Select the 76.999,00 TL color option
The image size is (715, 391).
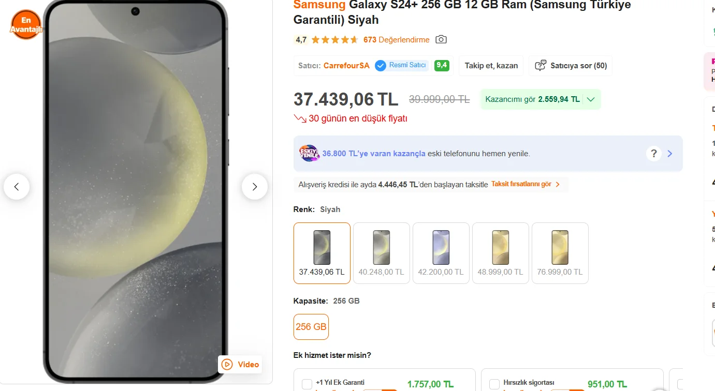[x=560, y=253]
